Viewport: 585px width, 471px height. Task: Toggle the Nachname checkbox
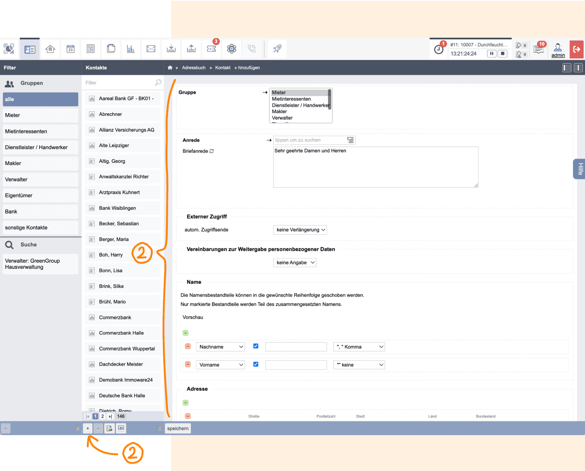256,346
